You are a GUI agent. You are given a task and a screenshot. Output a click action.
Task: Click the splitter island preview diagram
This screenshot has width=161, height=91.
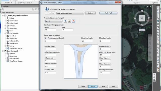(x=81, y=61)
